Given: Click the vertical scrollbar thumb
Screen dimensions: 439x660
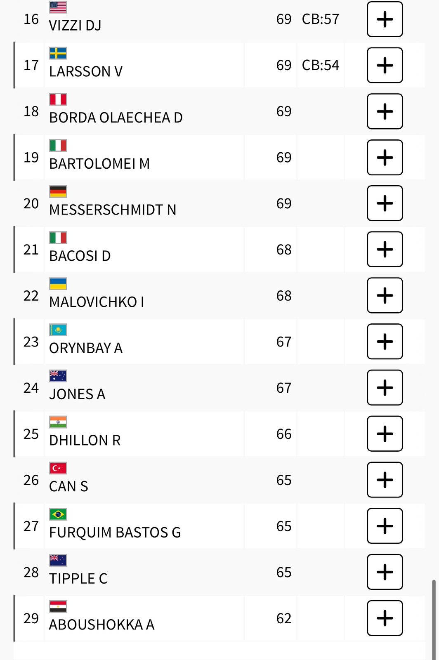Looking at the screenshot, I should point(434,619).
